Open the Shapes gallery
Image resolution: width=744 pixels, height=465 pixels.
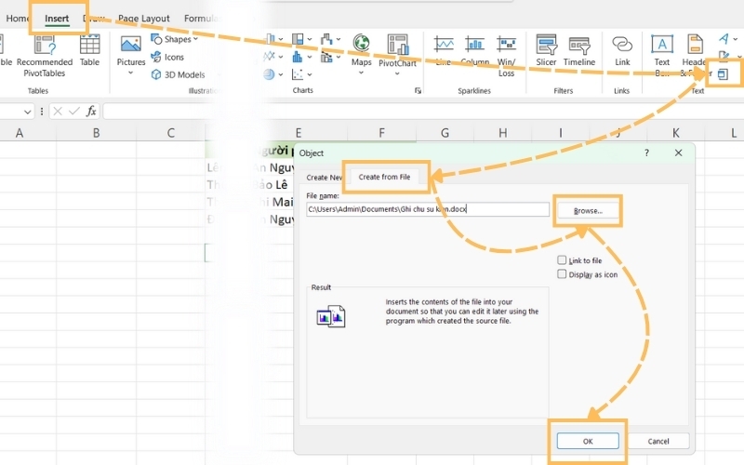pyautogui.click(x=174, y=39)
